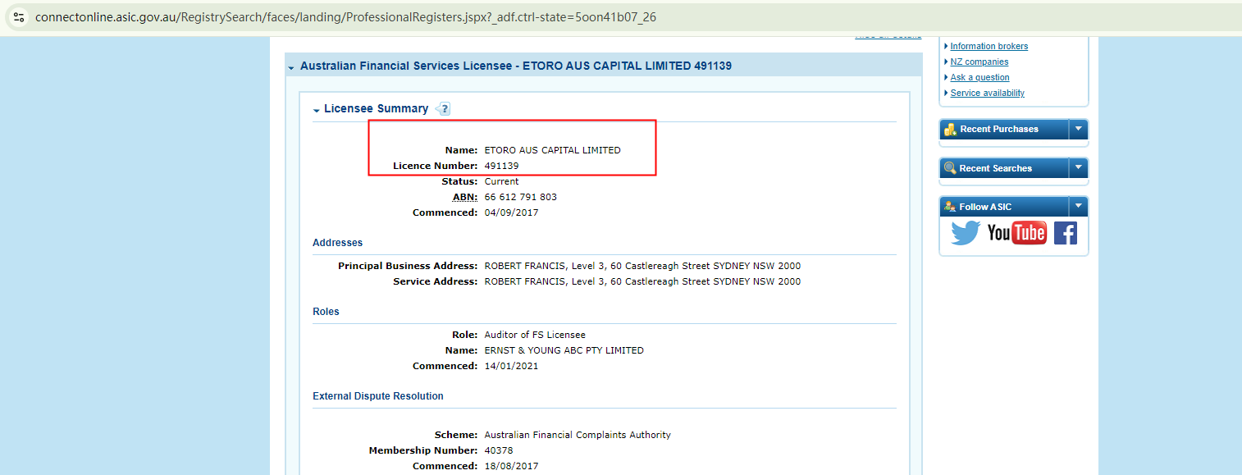Open the Facebook icon under Follow ASIC
Screen dimensions: 1242x475
(x=1066, y=233)
